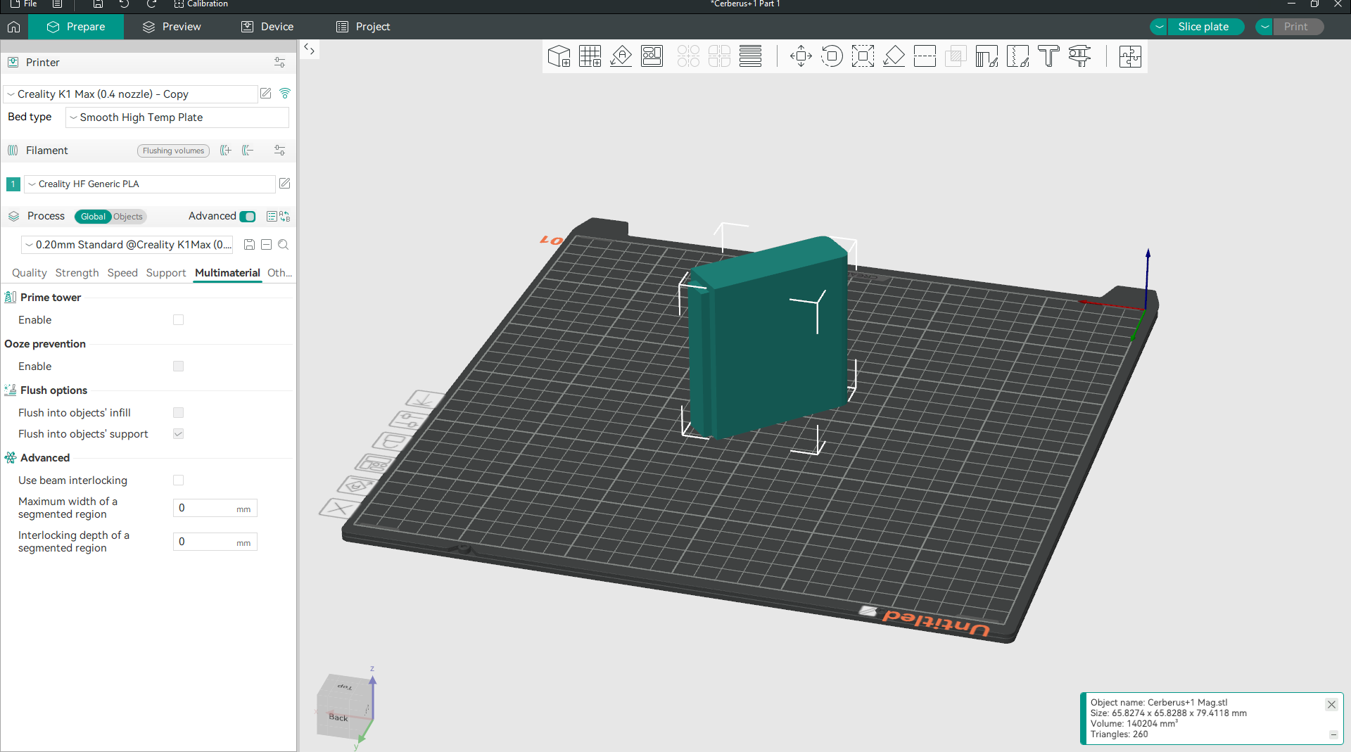The width and height of the screenshot is (1351, 752).
Task: Click the Assembly view puzzle icon
Action: [1130, 56]
